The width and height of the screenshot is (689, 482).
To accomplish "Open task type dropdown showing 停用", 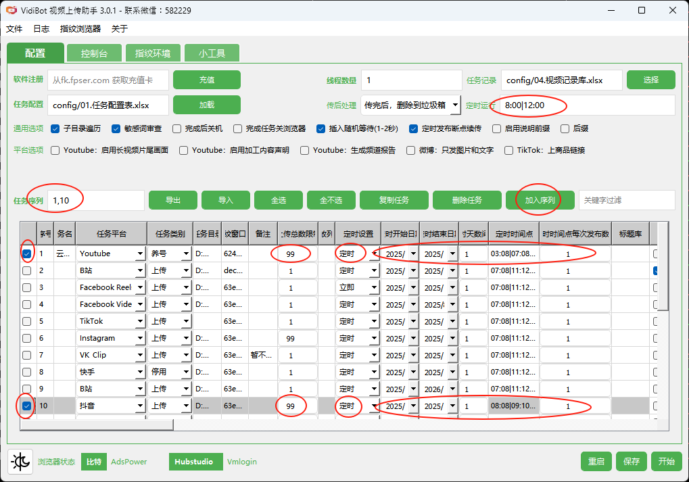I will (x=187, y=372).
